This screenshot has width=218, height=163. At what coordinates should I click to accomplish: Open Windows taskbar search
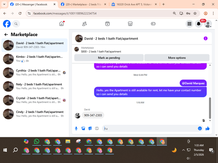[x=15, y=150]
